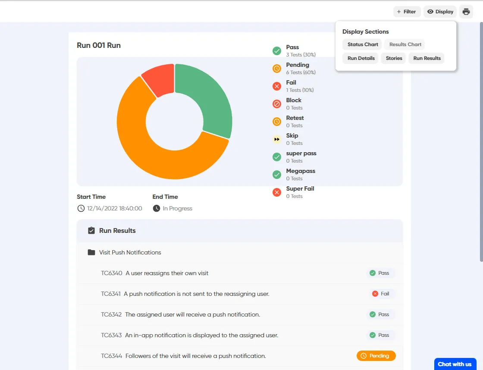The height and width of the screenshot is (370, 483).
Task: Click the printer icon button
Action: (466, 12)
